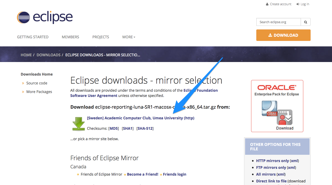
Task: Open the Oracle Enterprise Pack download image
Action: click(277, 106)
